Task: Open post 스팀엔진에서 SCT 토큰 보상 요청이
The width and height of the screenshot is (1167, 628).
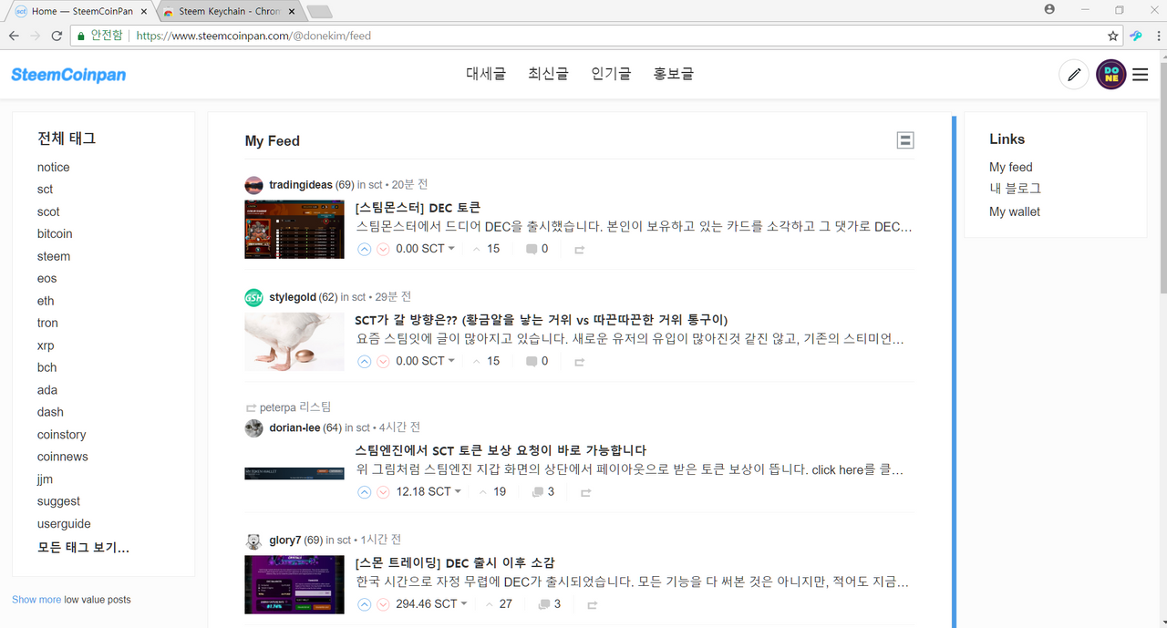Action: (x=501, y=450)
